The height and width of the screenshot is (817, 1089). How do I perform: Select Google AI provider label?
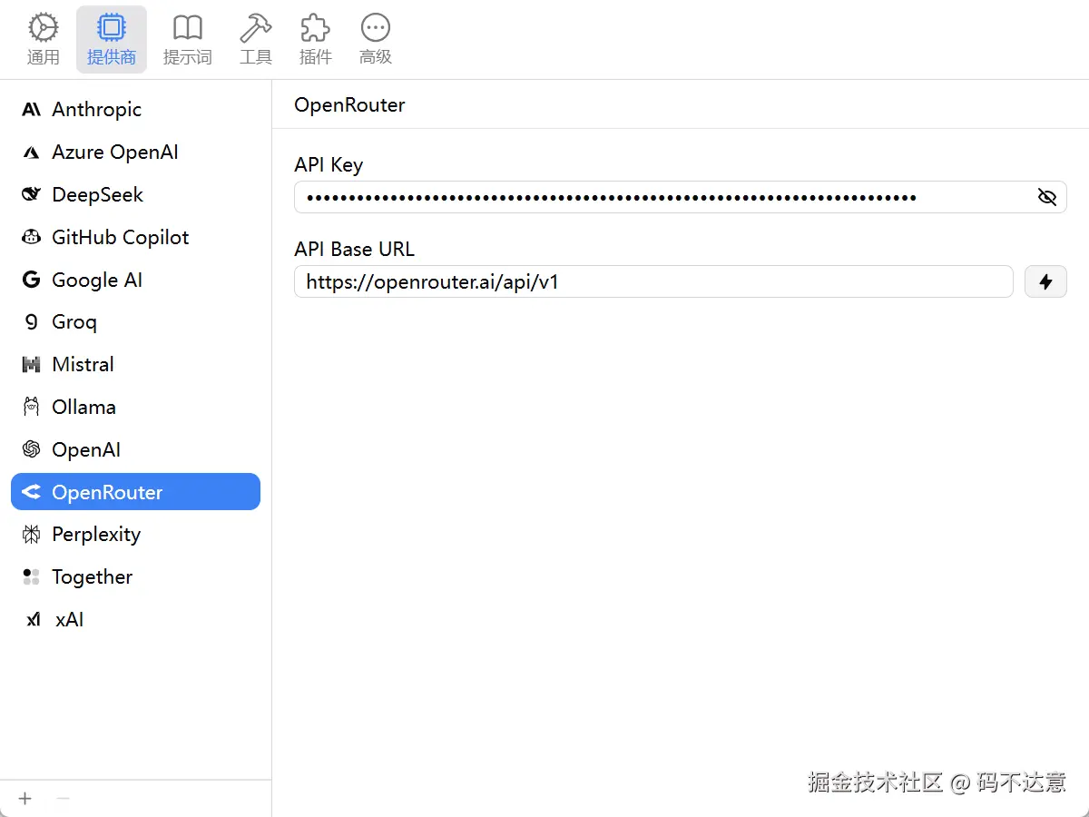[97, 281]
